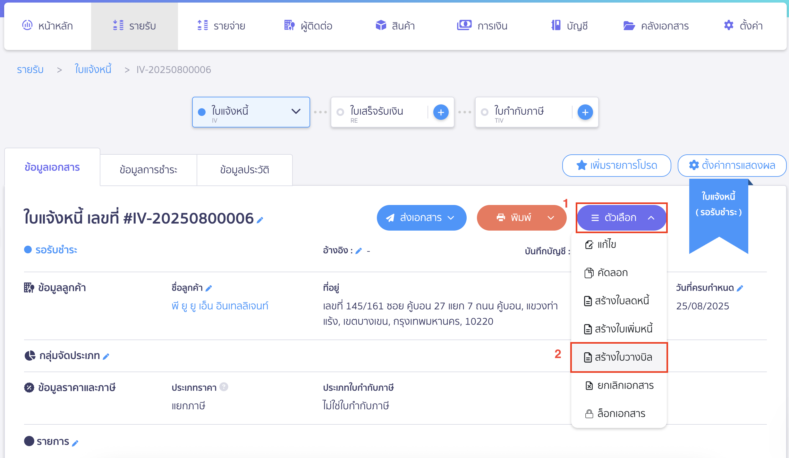The image size is (789, 458).
Task: Click plus button to add ใบเสร็จรับเงิน
Action: coord(441,112)
